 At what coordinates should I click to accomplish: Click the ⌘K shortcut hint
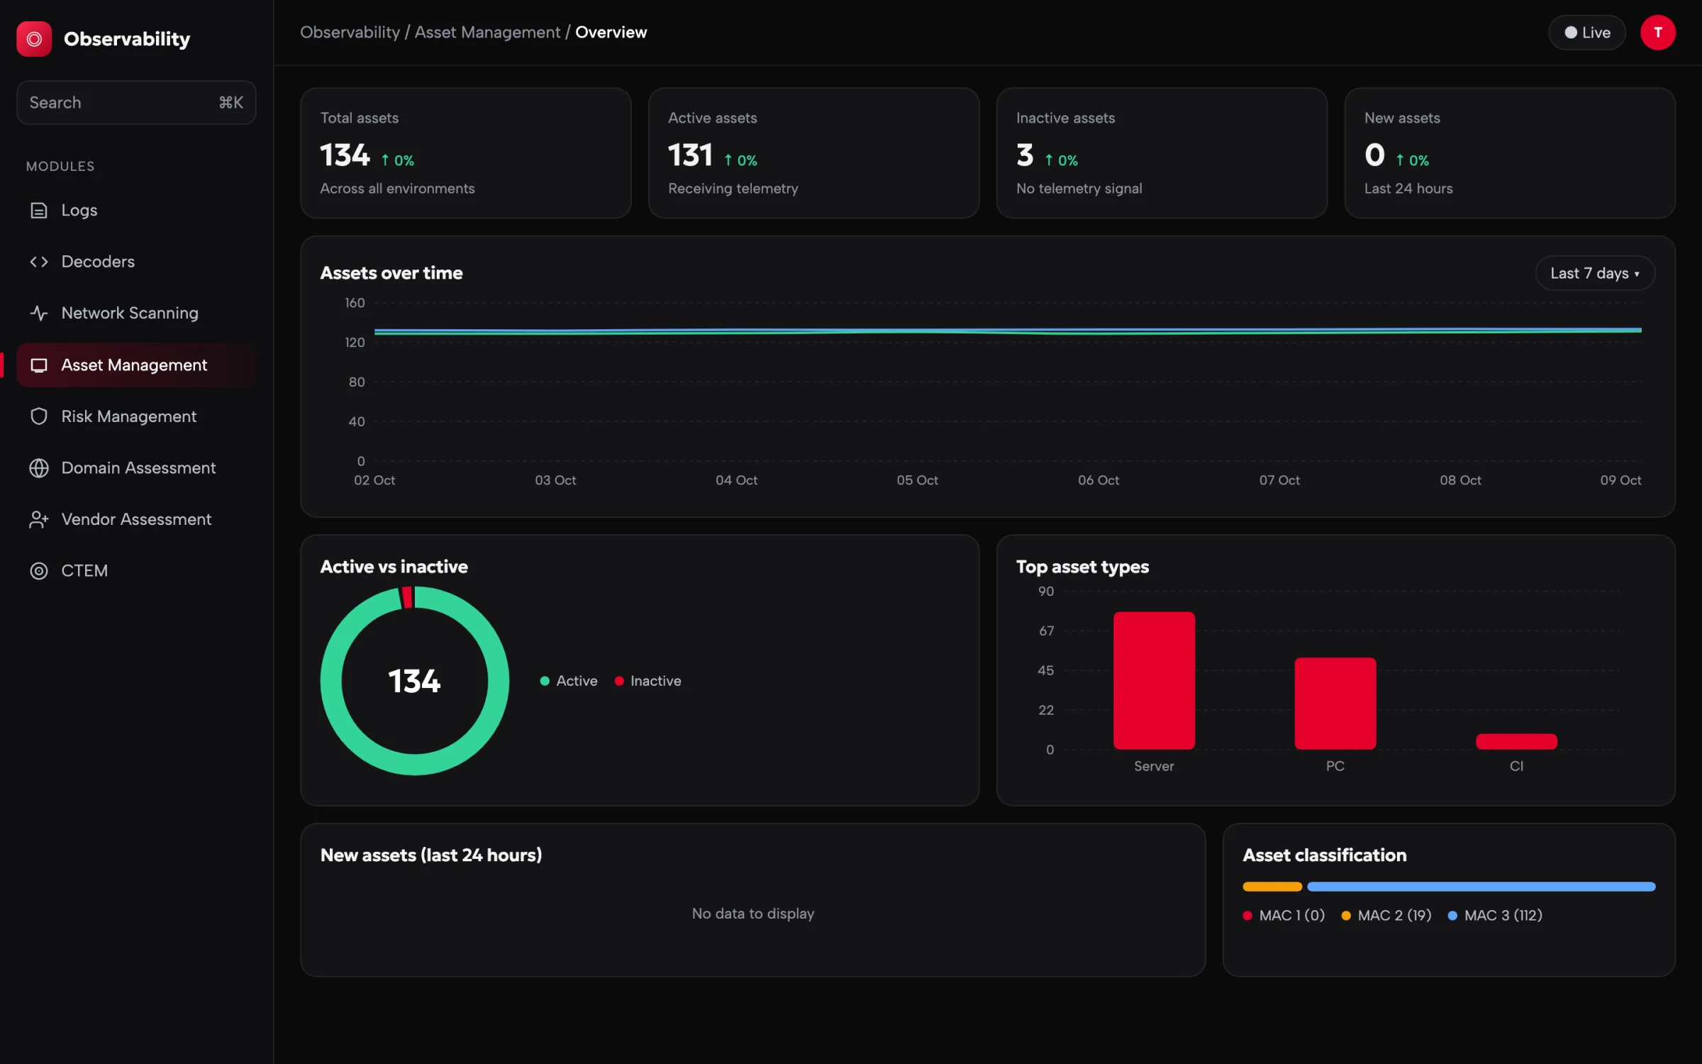coord(231,103)
